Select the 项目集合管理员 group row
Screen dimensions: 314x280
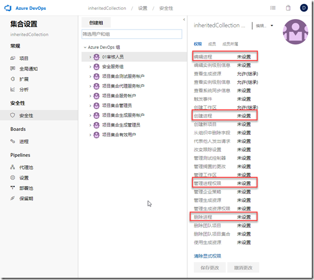134,106
